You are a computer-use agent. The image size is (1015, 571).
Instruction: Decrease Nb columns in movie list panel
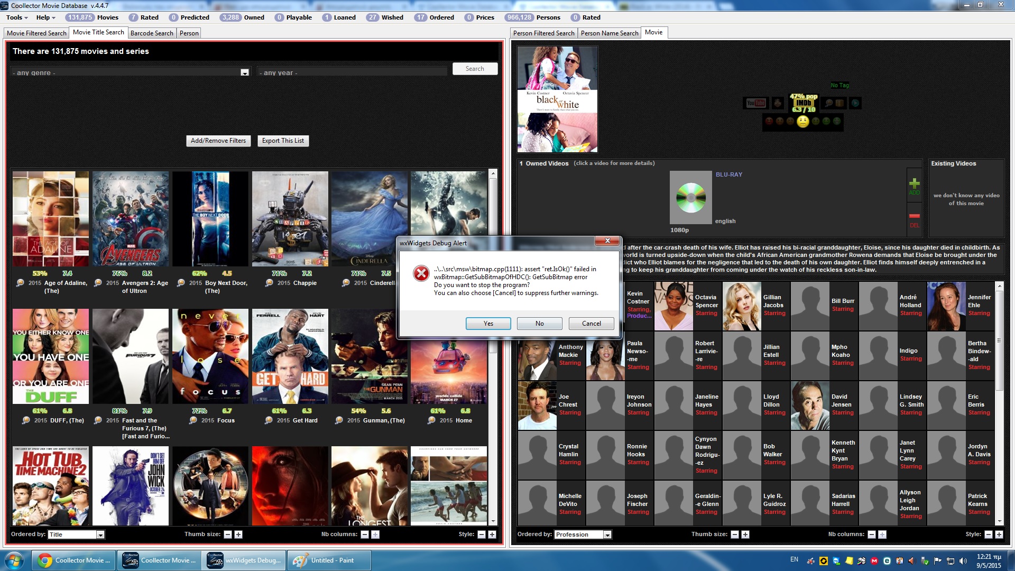coord(365,535)
